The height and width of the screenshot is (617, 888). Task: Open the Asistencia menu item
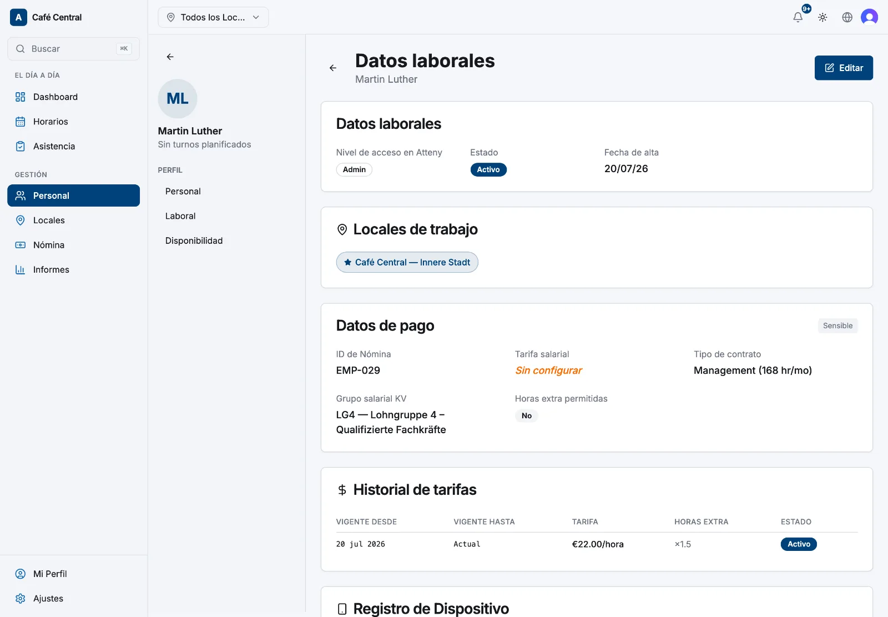pyautogui.click(x=74, y=146)
